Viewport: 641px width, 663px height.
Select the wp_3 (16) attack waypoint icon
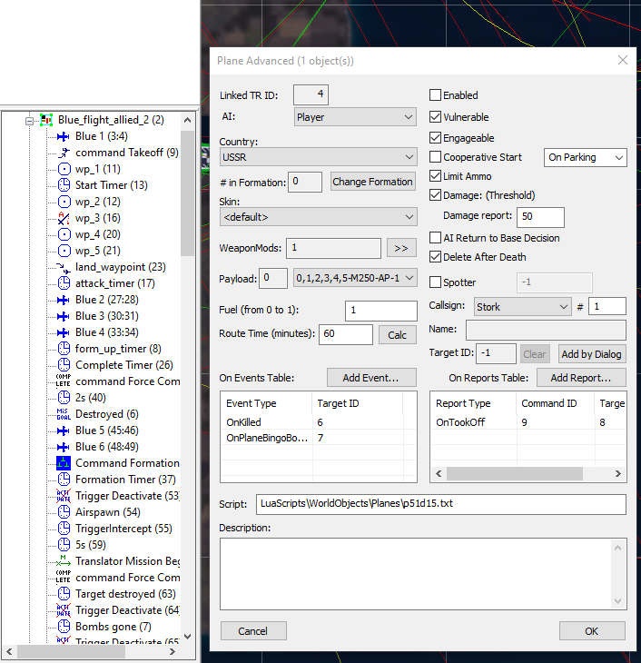pyautogui.click(x=64, y=218)
